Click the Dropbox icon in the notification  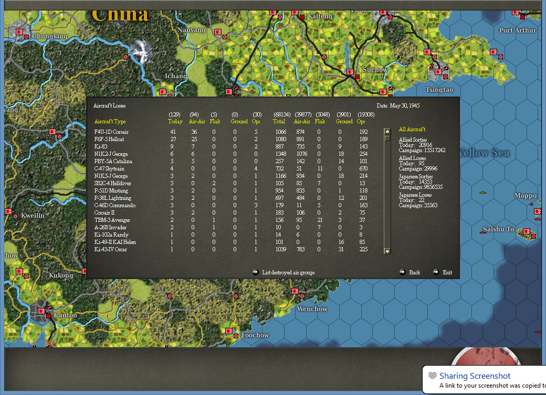point(433,376)
